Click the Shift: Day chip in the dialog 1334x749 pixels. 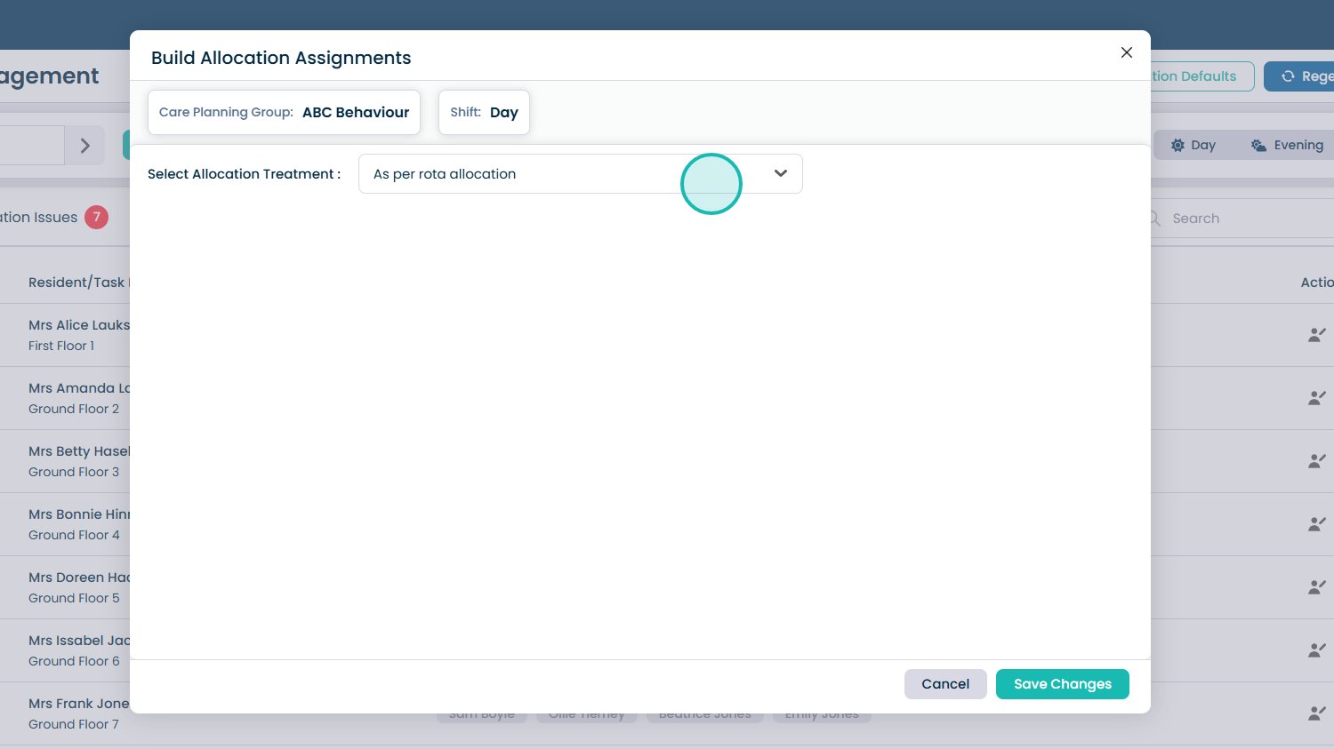[484, 113]
